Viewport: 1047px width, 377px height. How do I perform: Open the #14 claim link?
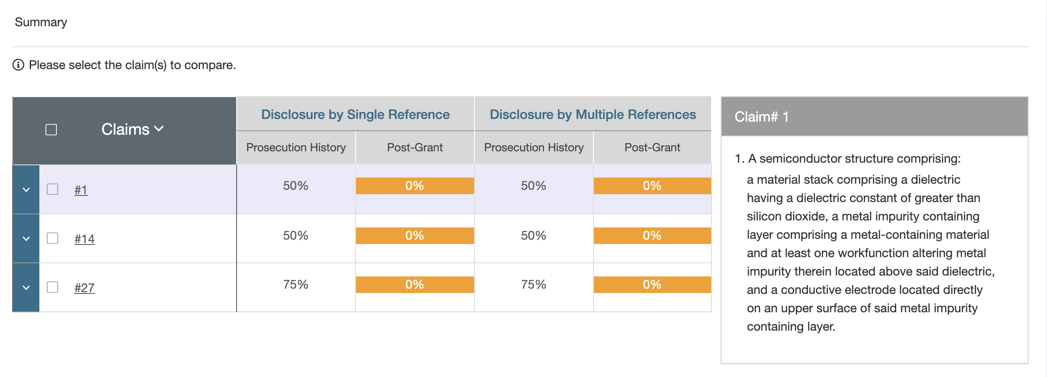84,239
